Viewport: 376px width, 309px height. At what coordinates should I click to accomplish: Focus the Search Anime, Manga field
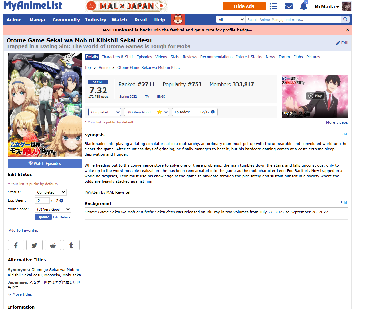point(294,19)
